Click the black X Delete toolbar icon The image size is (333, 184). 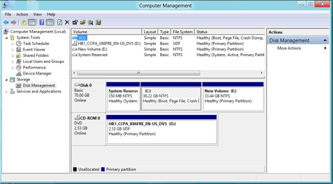coord(67,22)
